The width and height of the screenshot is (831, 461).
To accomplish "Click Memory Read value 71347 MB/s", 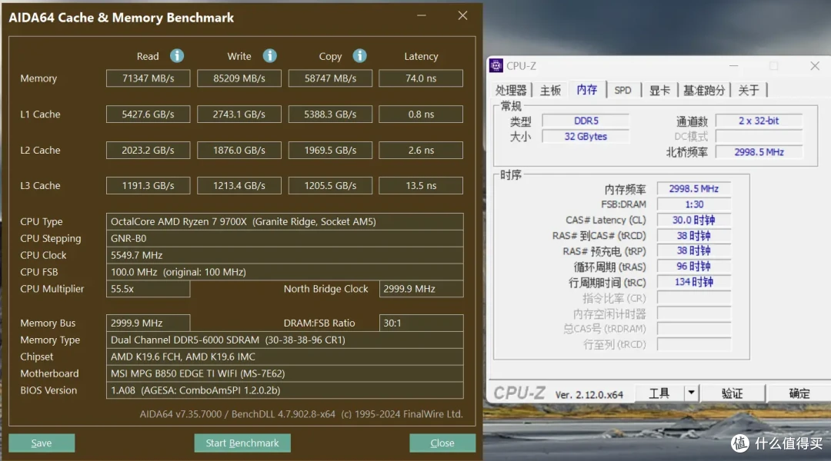I will [x=148, y=78].
